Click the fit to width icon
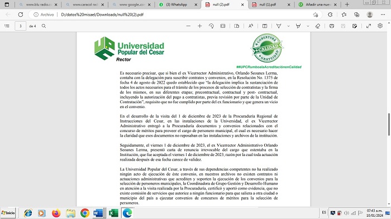Image resolution: width=391 pixels, height=219 pixels. point(223,26)
